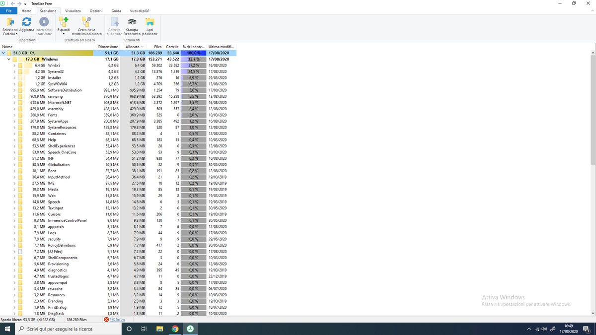596x335 pixels.
Task: Click the drive icon of C:\ row
Action: tap(9, 53)
